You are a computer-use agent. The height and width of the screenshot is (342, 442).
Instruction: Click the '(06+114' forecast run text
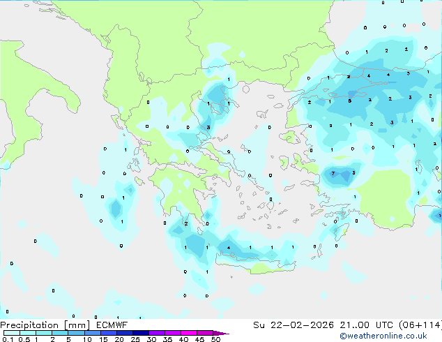click(x=420, y=325)
